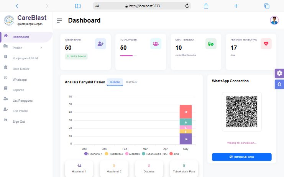Reload page with refresh icon
Screen dimensions: 284x177
click(x=187, y=6)
